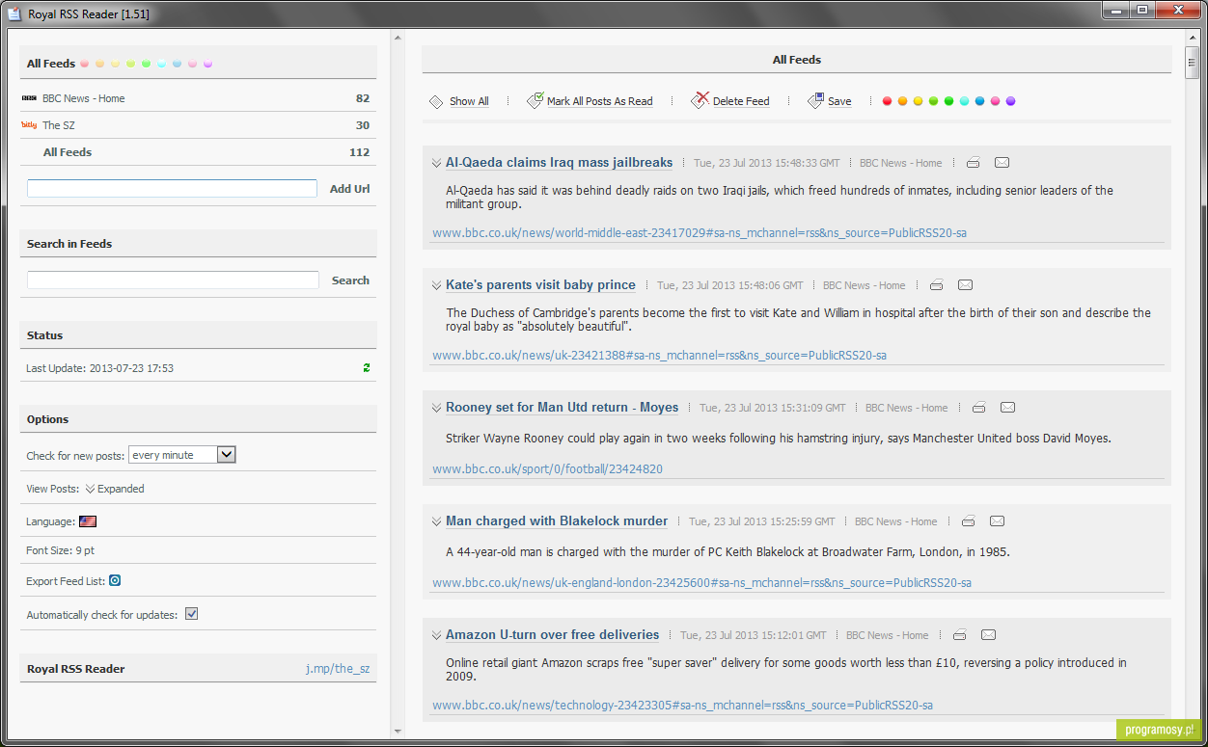Print the Man charged with Blakelock murder post

(x=968, y=521)
